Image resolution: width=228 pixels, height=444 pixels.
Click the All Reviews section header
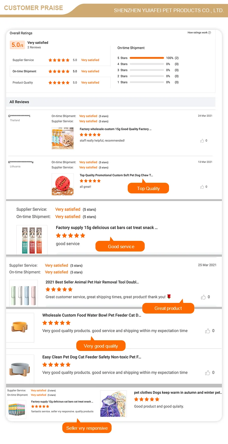[x=19, y=102]
